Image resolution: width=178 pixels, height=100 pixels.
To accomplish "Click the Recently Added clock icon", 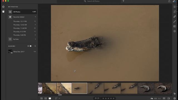I will pyautogui.click(x=10, y=17).
